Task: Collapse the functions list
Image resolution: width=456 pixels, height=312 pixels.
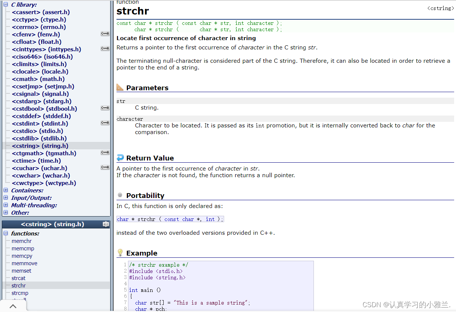Action: (x=6, y=233)
